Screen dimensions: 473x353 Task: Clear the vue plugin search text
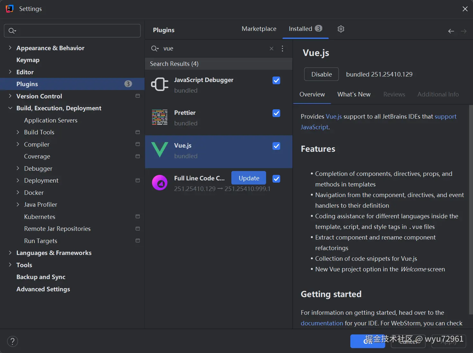click(x=272, y=49)
